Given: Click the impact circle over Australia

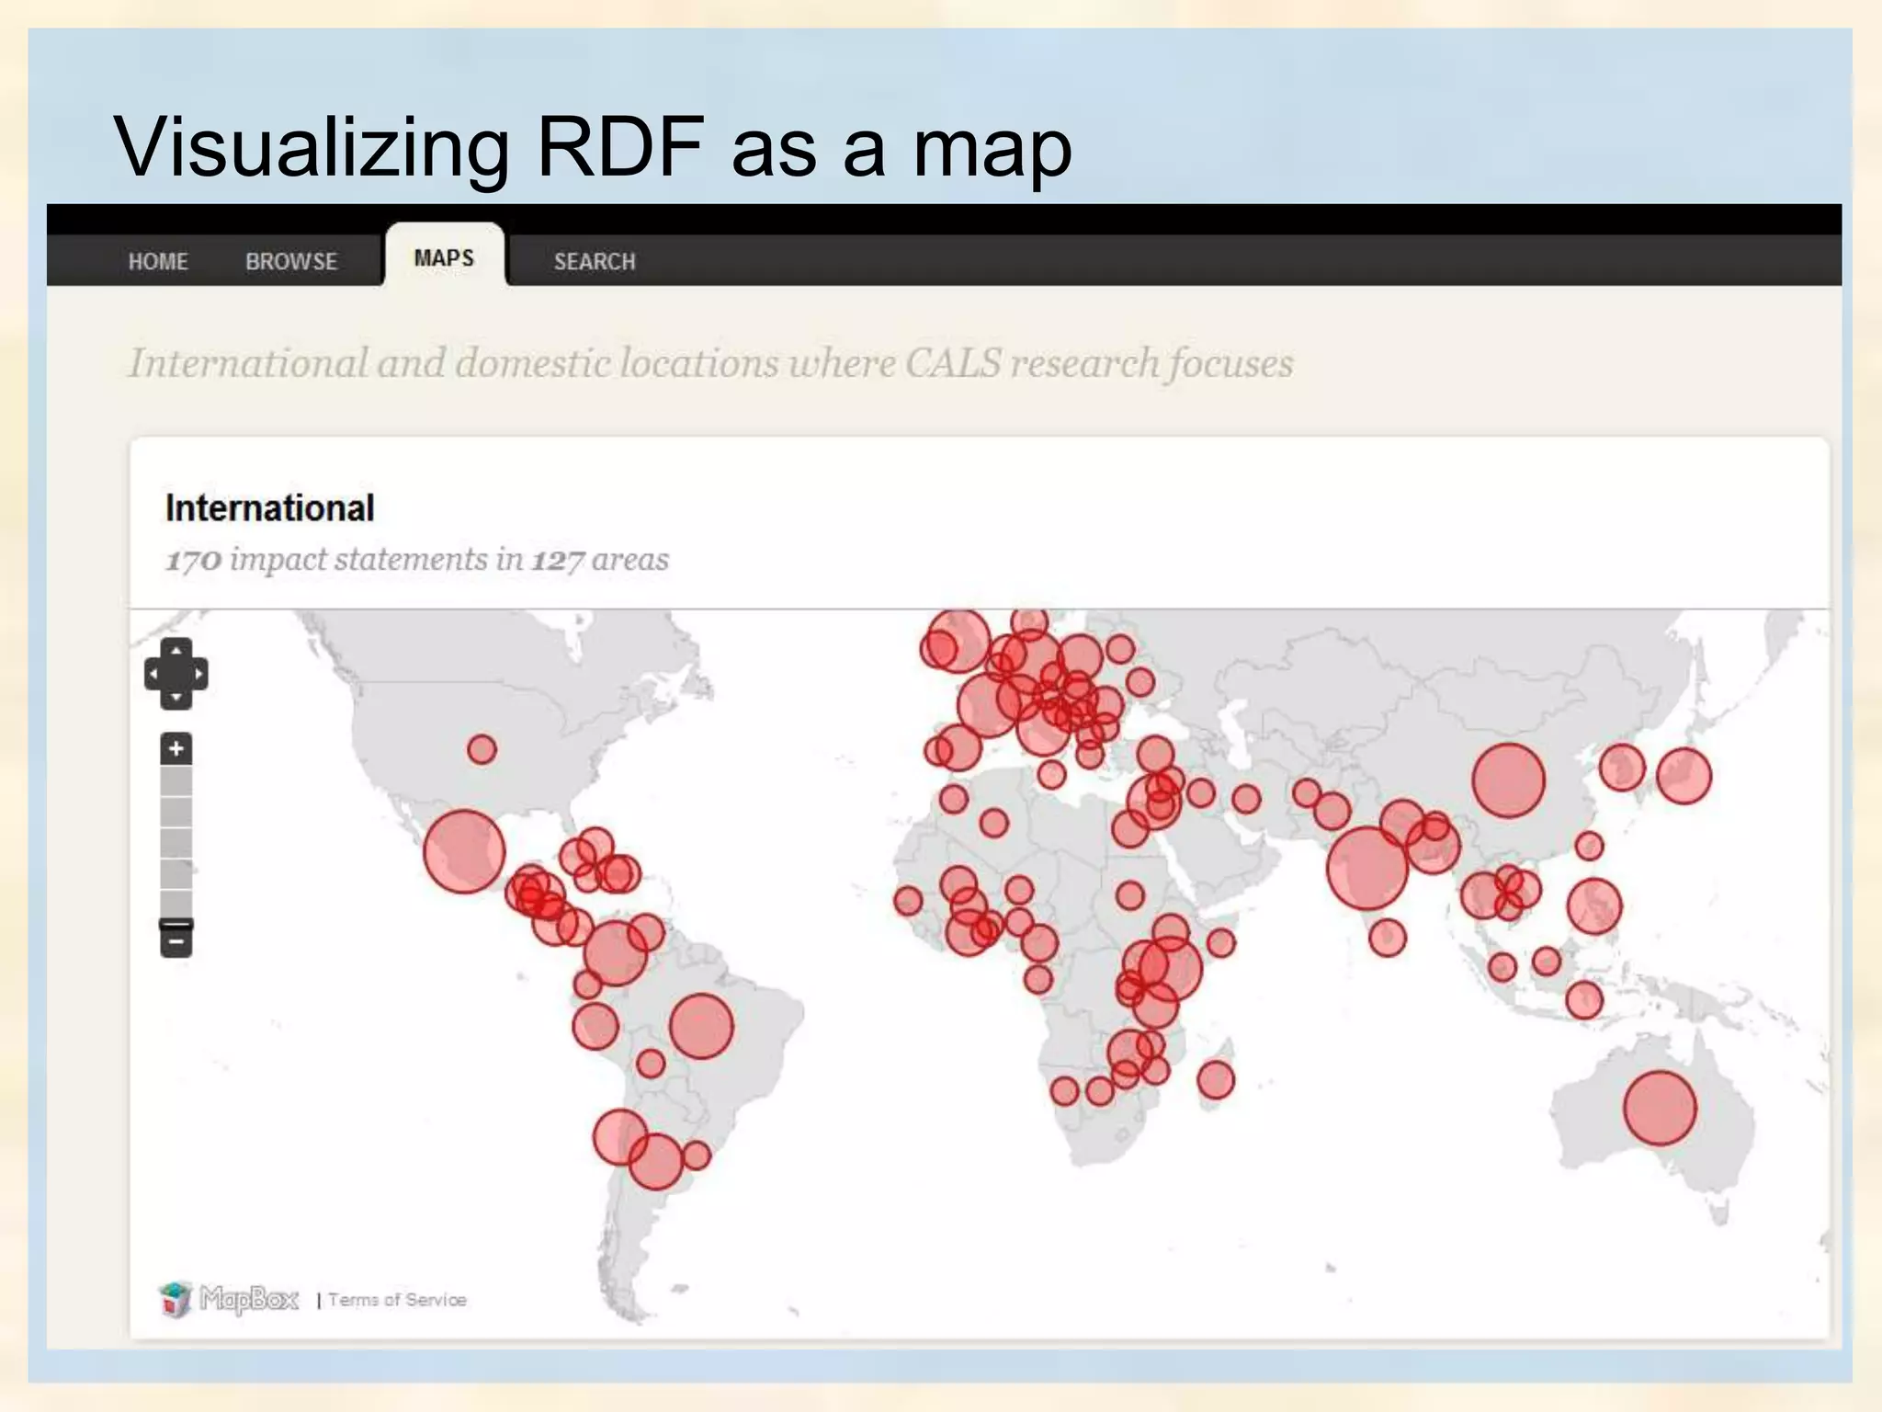Looking at the screenshot, I should pos(1660,1108).
